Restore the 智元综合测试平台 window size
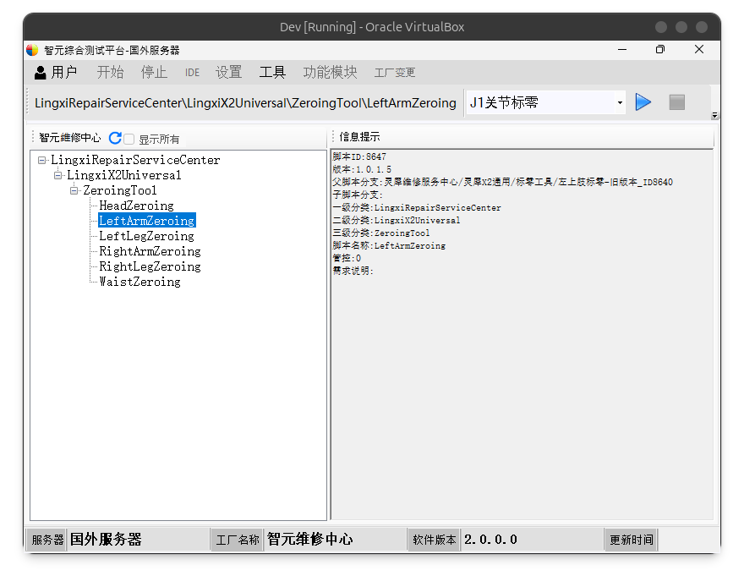The image size is (744, 587). click(x=660, y=49)
